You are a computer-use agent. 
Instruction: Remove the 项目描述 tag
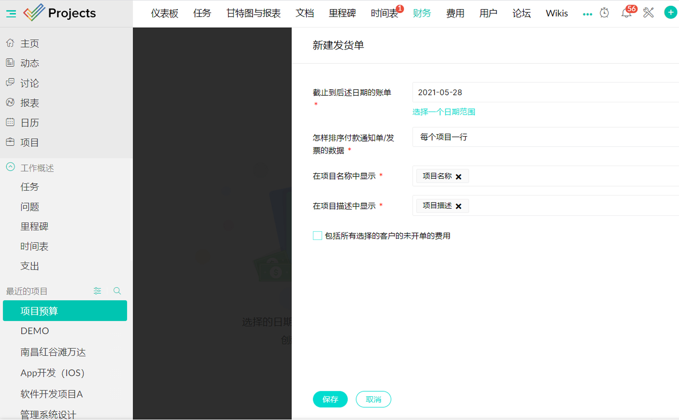click(458, 206)
